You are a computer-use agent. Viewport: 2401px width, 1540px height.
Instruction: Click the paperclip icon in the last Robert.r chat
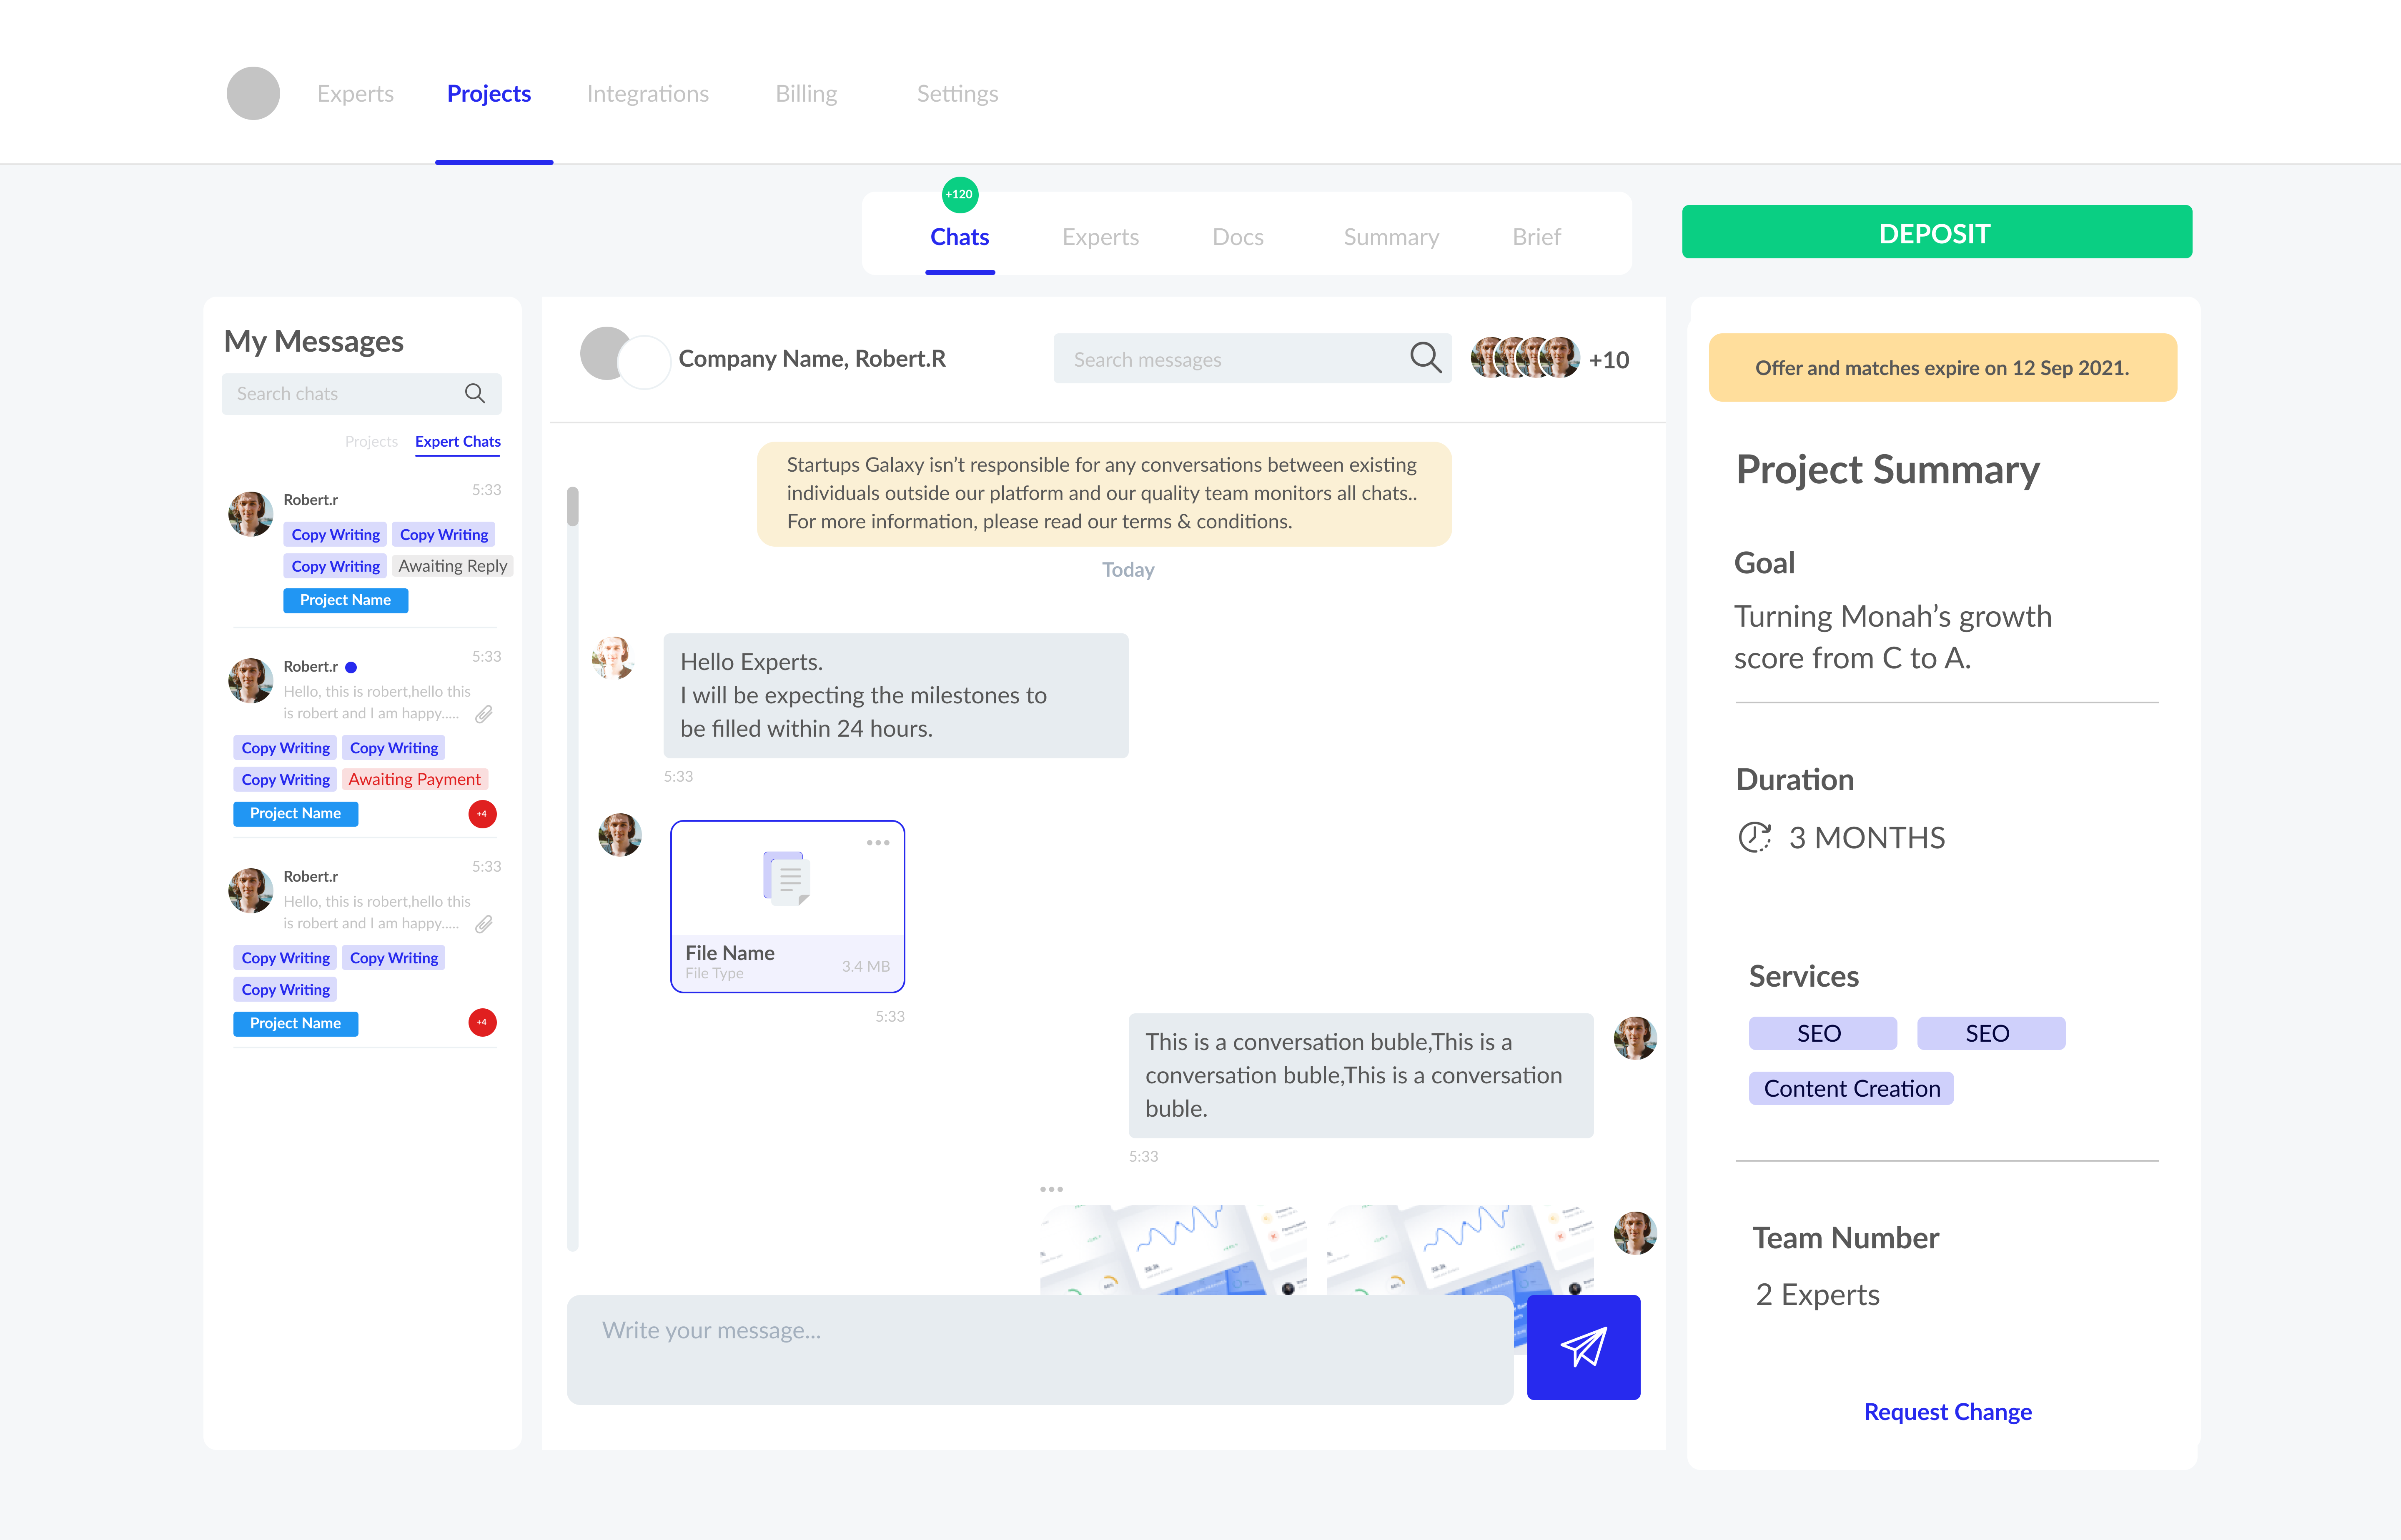(484, 924)
